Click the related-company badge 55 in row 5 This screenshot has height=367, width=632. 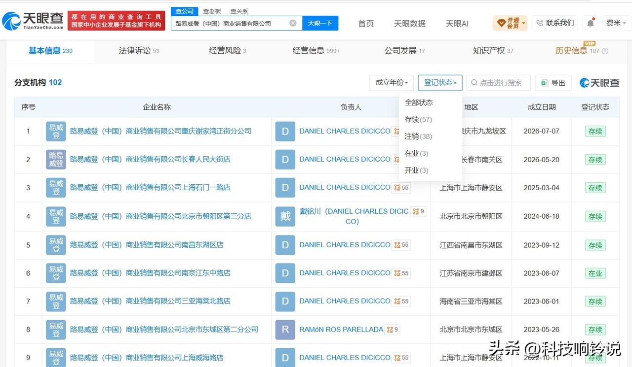click(401, 245)
